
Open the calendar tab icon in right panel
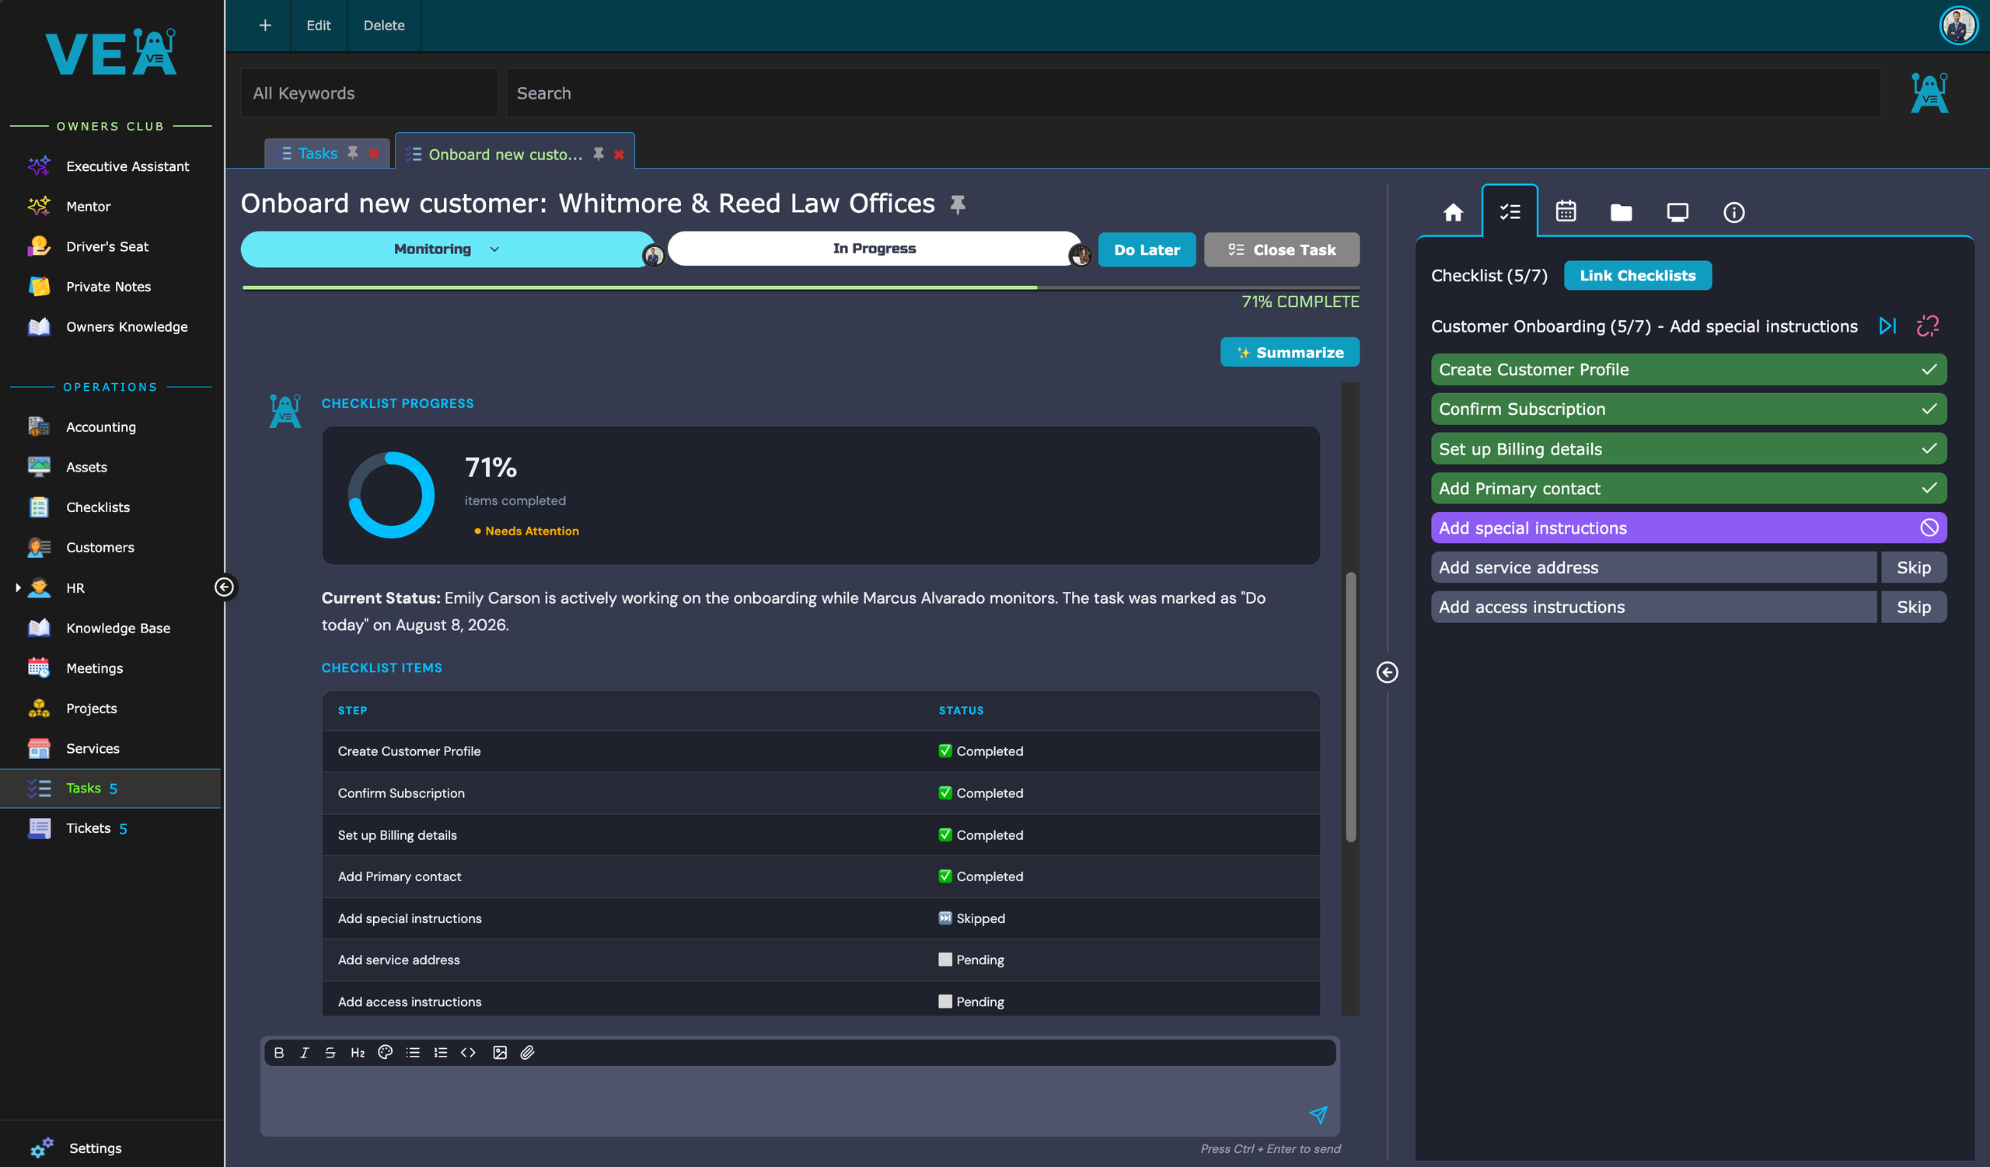[1565, 212]
